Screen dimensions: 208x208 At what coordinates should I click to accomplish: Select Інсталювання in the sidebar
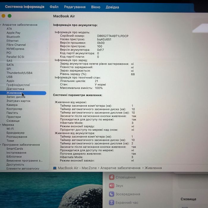pyautogui.click(x=16, y=153)
